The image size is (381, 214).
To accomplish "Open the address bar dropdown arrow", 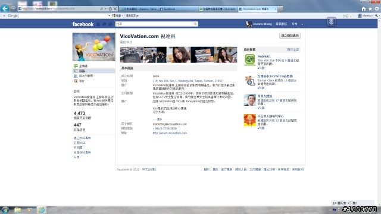I will coord(105,9).
